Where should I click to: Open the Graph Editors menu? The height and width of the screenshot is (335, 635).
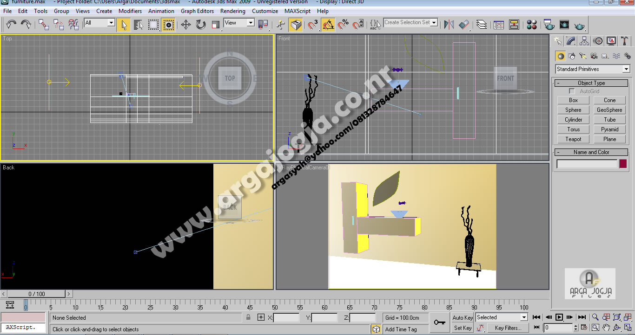tap(198, 11)
